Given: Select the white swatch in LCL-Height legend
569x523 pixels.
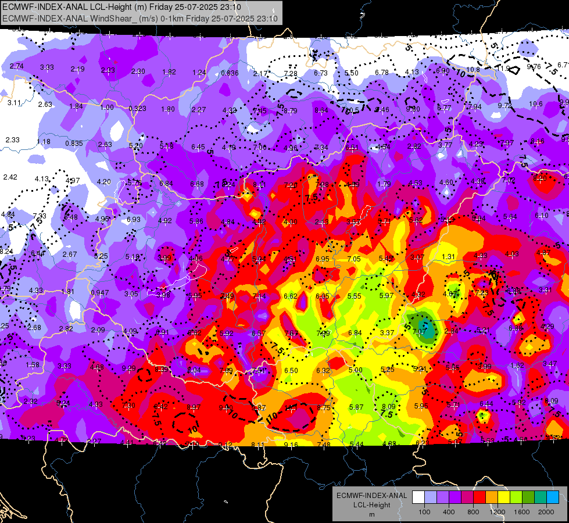Looking at the screenshot, I should coord(418,497).
